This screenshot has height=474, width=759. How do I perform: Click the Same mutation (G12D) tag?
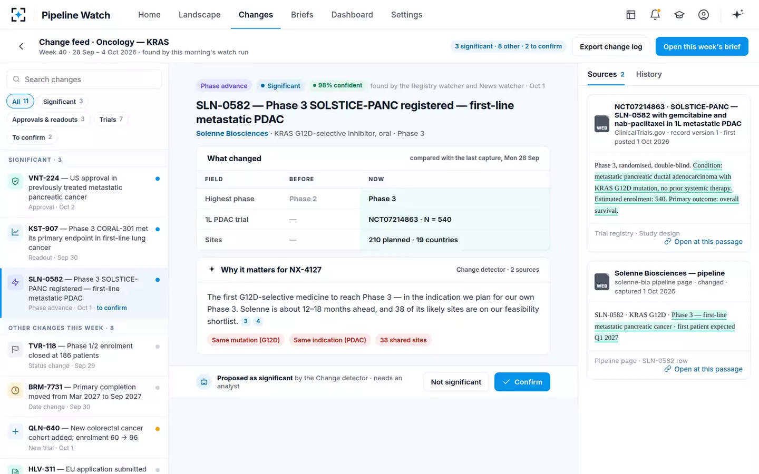(246, 340)
